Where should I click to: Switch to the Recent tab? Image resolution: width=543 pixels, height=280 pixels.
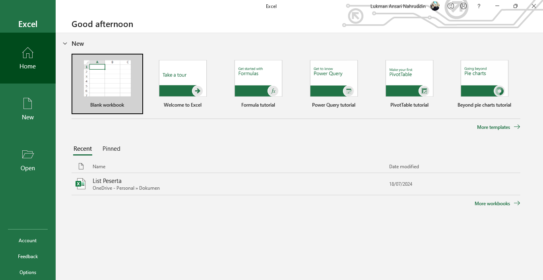83,149
